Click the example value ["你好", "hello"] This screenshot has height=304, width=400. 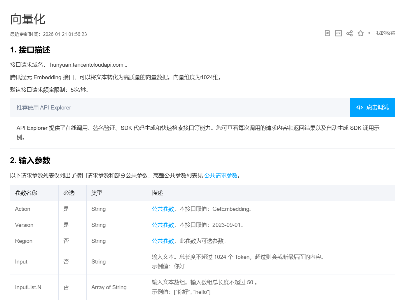click(192, 292)
